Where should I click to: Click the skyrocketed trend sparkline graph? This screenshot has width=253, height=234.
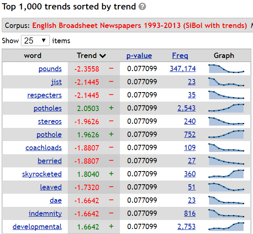[226, 174]
